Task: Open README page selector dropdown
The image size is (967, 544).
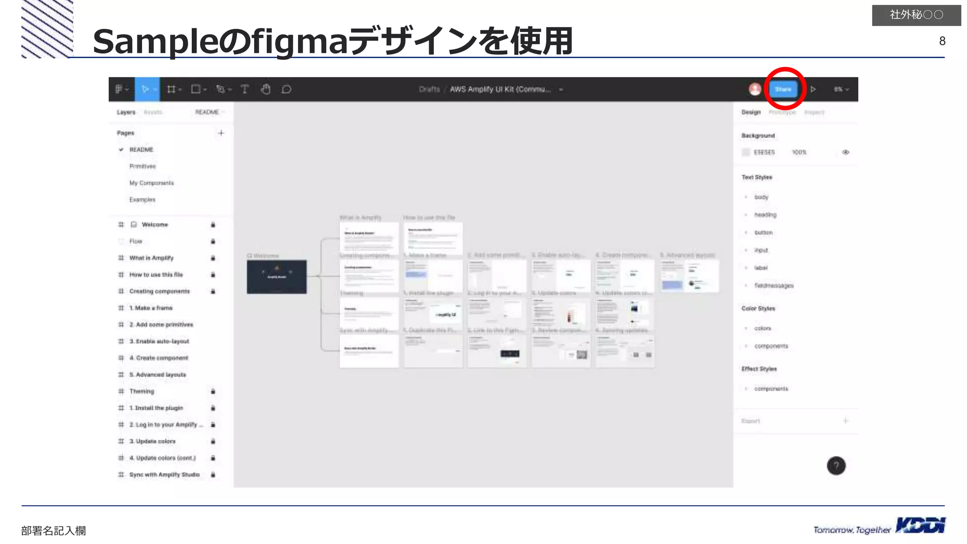Action: [x=210, y=112]
